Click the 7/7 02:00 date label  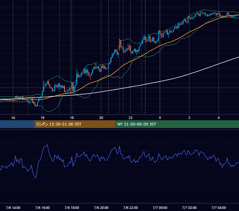click(189, 207)
